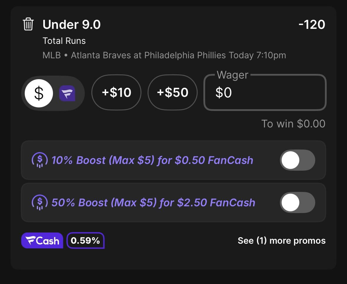Remove the Under 9.0 bet with the trash icon
This screenshot has width=347, height=284.
[28, 24]
